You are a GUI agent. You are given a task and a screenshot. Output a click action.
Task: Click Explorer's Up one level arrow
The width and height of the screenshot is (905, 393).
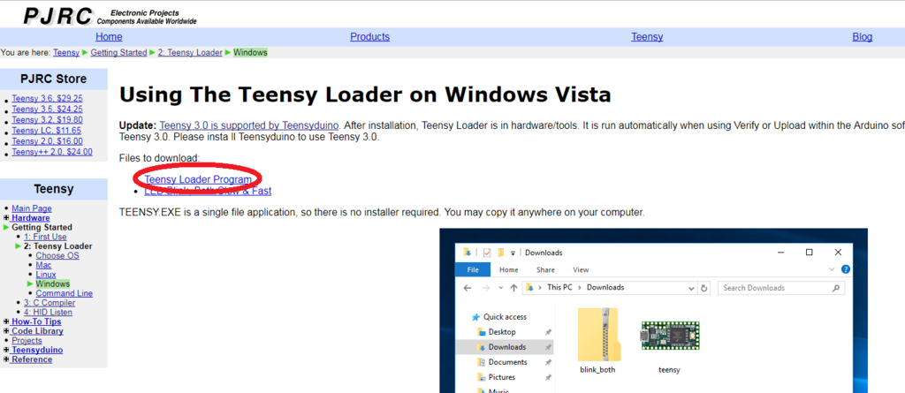coord(513,287)
